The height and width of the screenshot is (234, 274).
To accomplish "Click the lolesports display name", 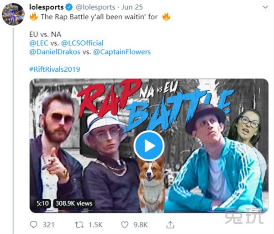I will [47, 7].
